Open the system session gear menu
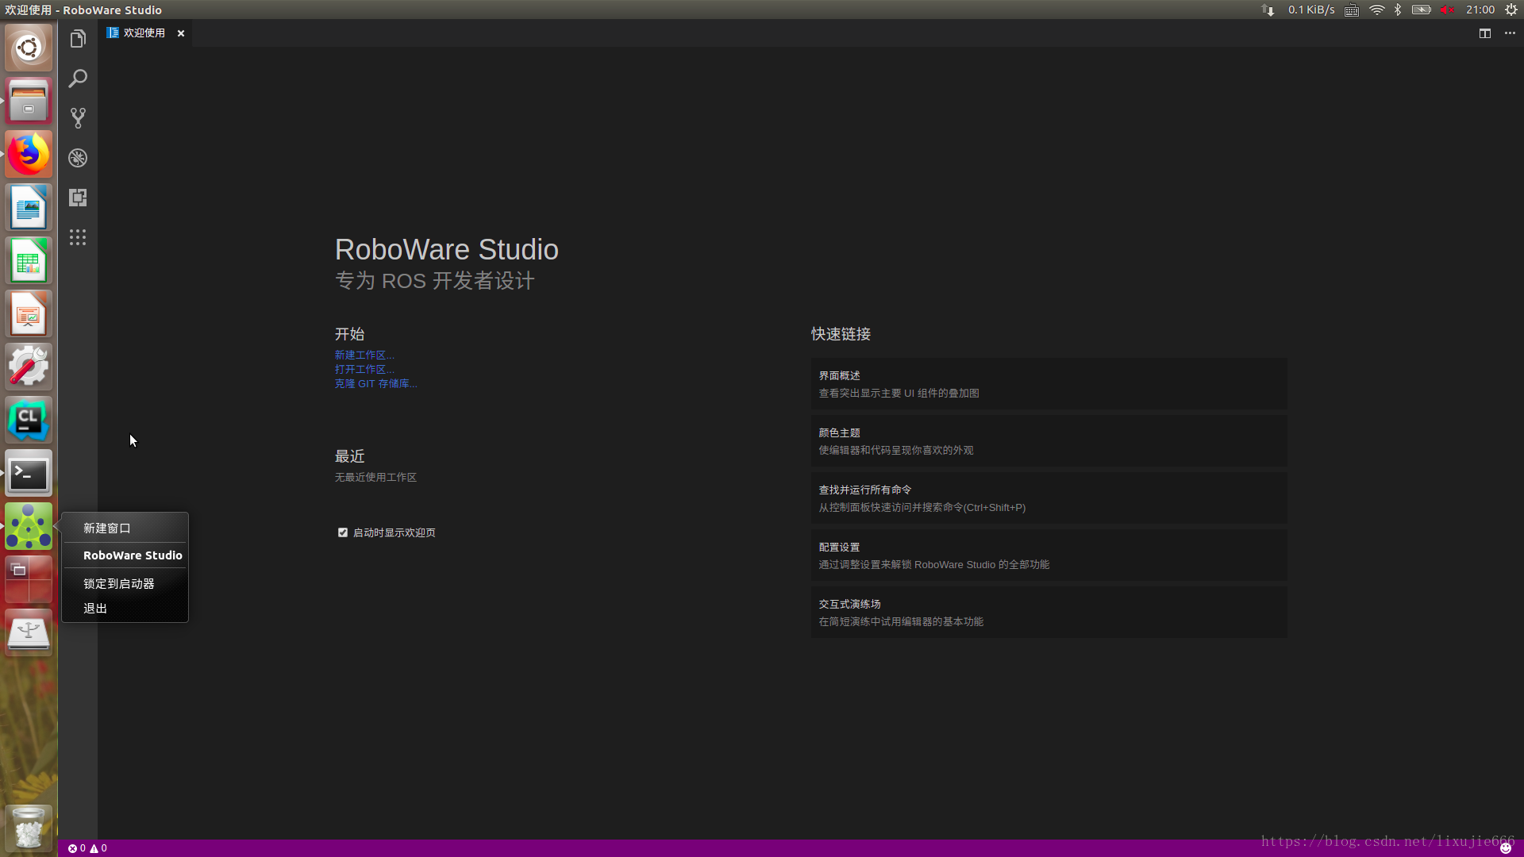 (x=1511, y=10)
